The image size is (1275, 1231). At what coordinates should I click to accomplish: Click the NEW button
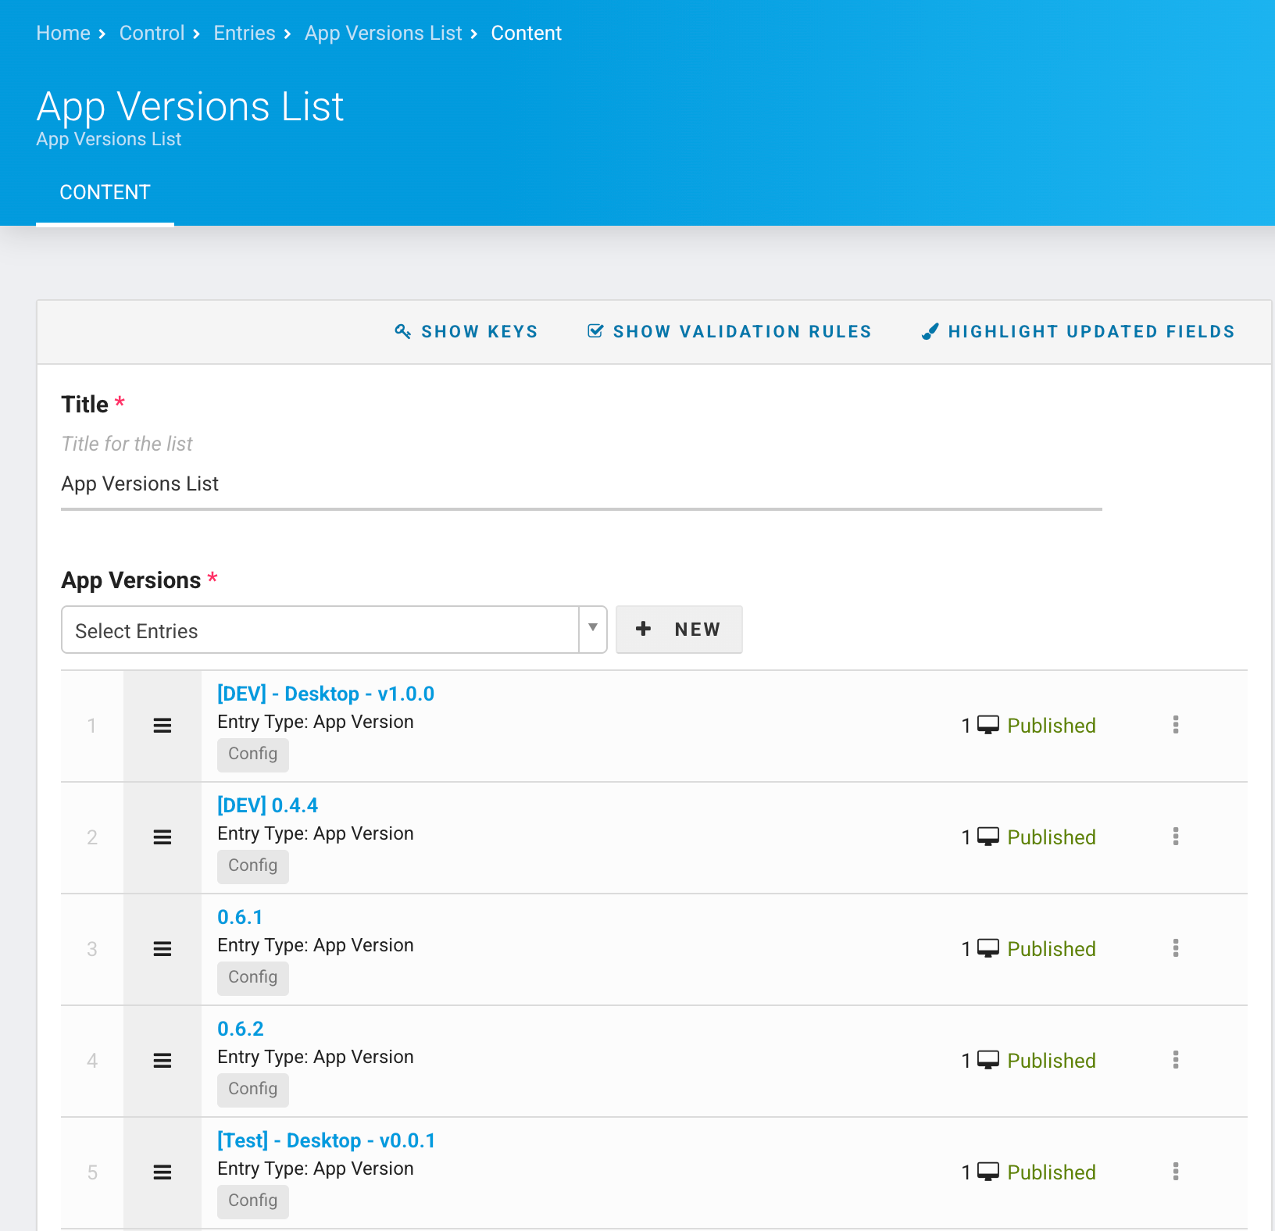point(678,629)
